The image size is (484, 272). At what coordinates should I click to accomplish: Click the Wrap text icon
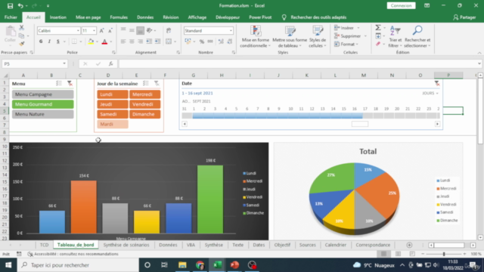[x=169, y=30]
